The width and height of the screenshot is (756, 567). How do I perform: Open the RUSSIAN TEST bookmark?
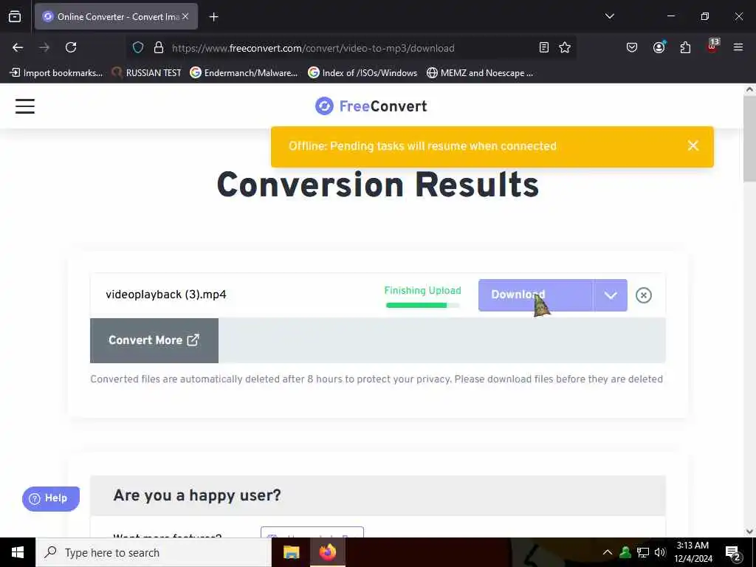147,73
